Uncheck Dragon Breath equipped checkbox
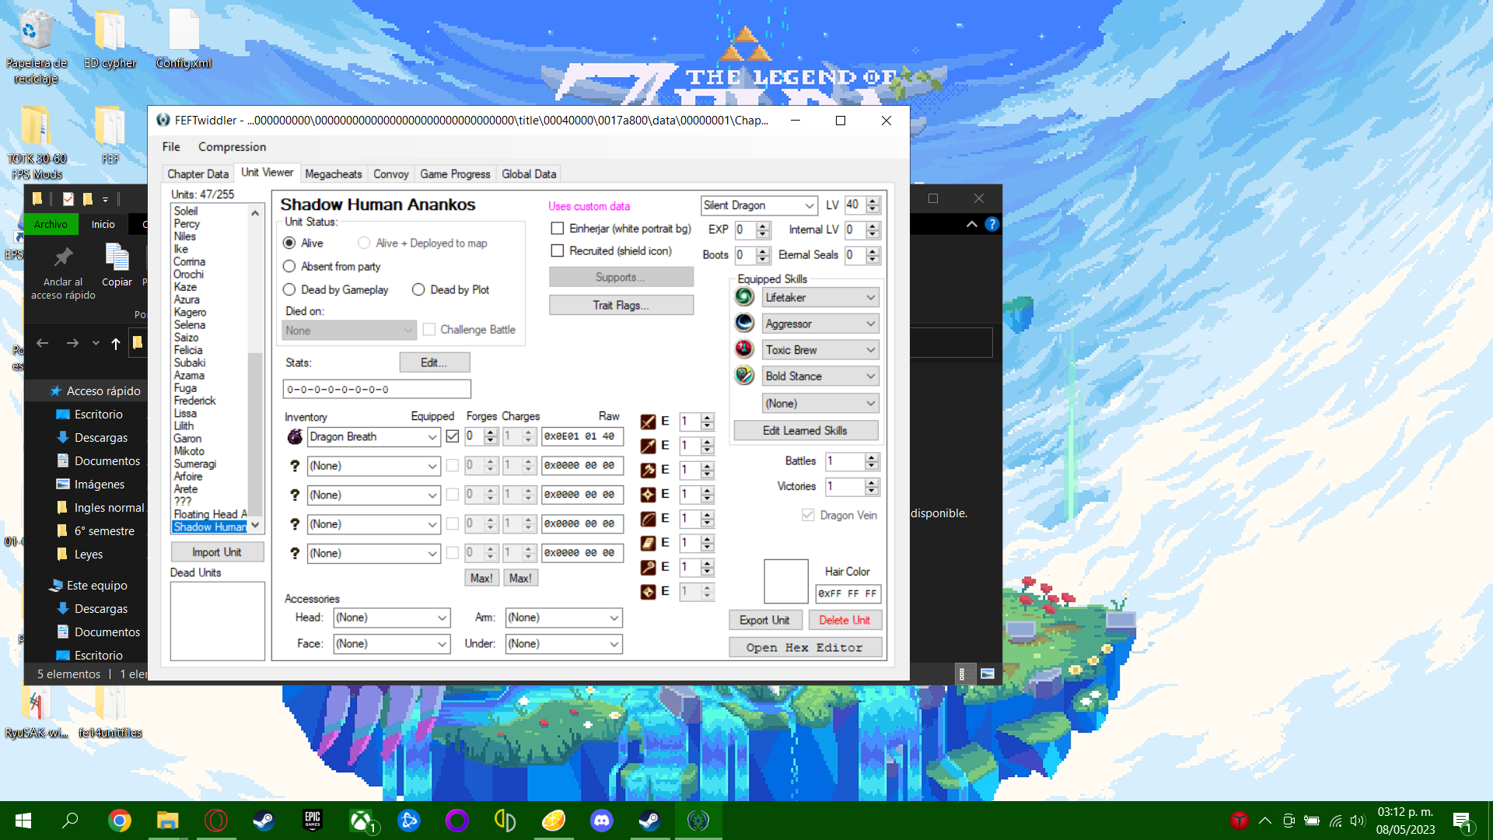Viewport: 1493px width, 840px height. pos(453,437)
